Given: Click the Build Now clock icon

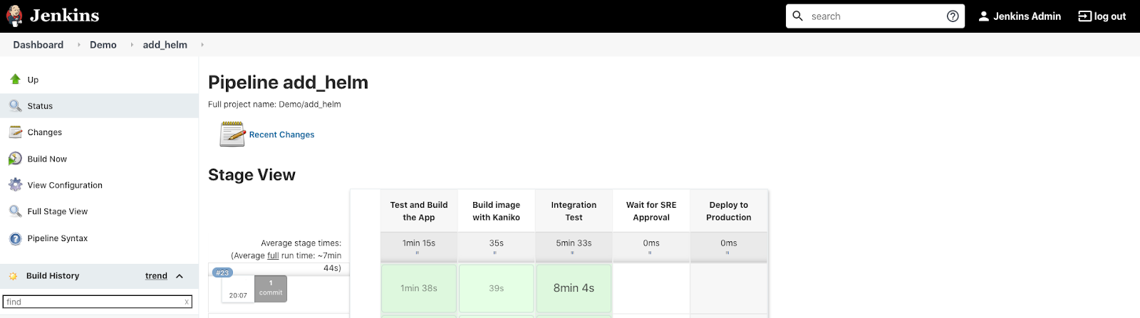Looking at the screenshot, I should click(15, 159).
